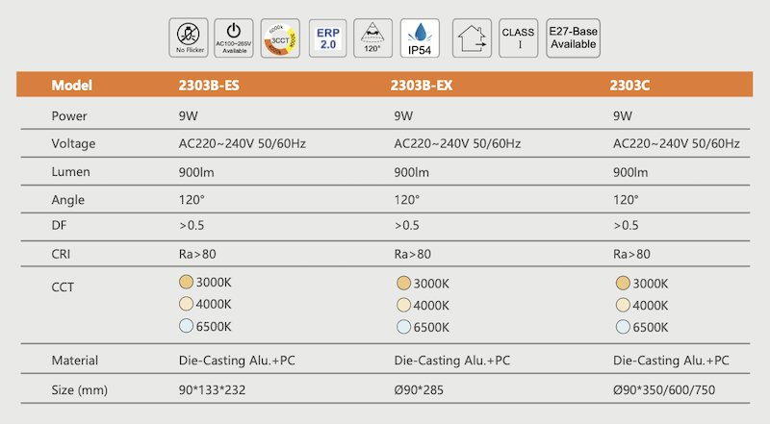Image resolution: width=770 pixels, height=424 pixels.
Task: Click the Size (mm) row label
Action: pyautogui.click(x=82, y=392)
